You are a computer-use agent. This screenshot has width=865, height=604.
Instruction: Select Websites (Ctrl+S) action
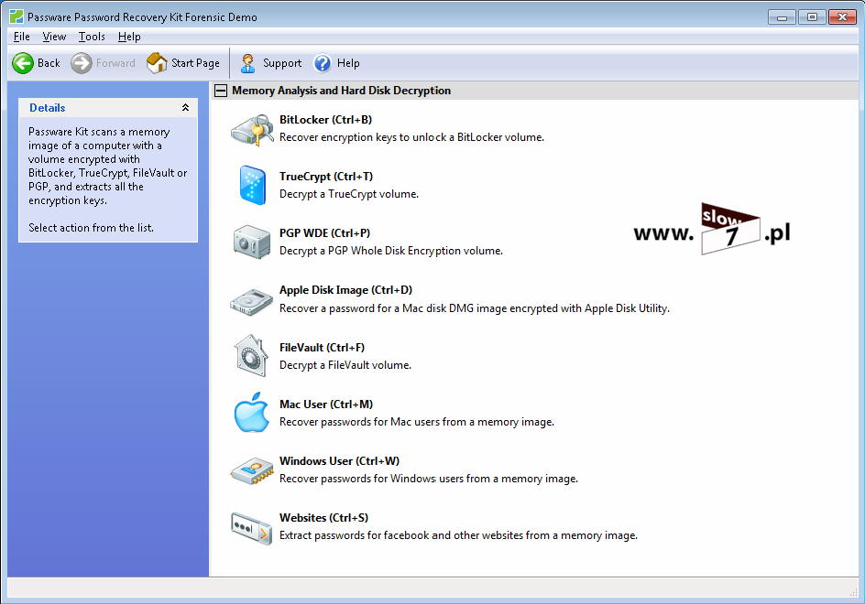pyautogui.click(x=323, y=517)
